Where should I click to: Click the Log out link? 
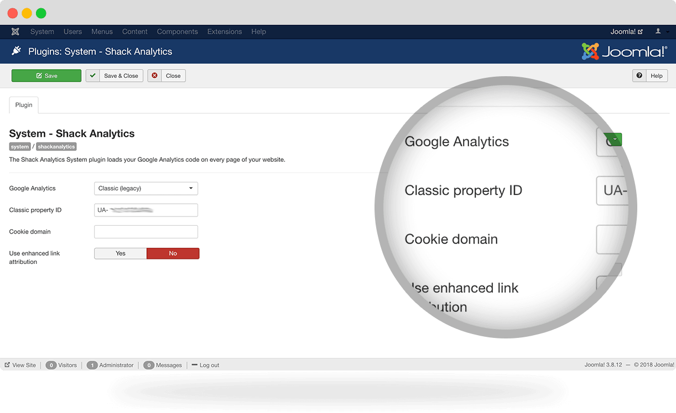pos(205,365)
